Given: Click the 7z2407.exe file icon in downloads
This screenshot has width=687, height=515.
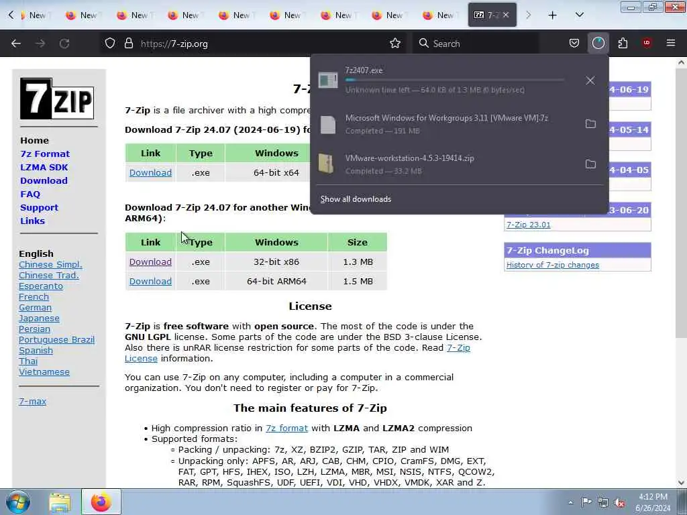Looking at the screenshot, I should [327, 80].
